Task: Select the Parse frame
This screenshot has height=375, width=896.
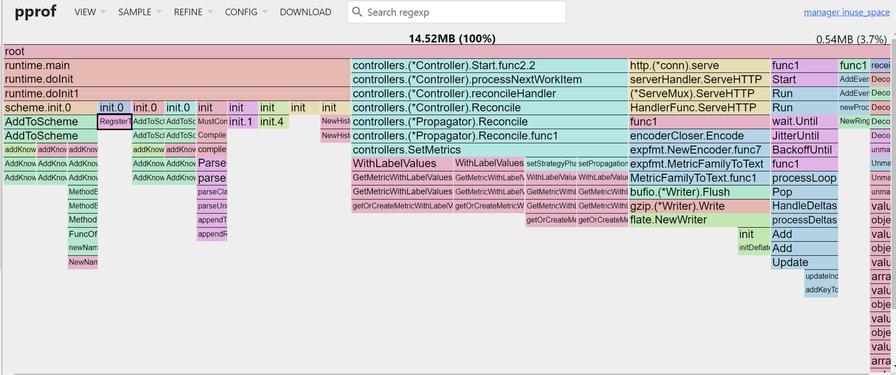Action: [212, 164]
